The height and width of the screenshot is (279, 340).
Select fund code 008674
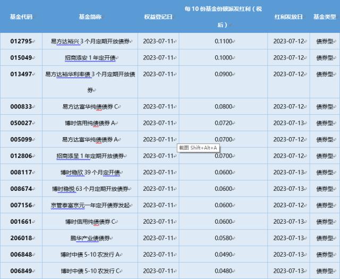21,189
